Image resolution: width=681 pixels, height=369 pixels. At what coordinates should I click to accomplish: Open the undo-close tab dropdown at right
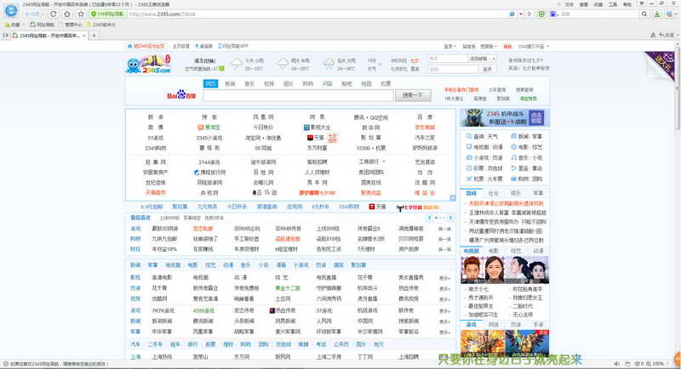point(676,35)
